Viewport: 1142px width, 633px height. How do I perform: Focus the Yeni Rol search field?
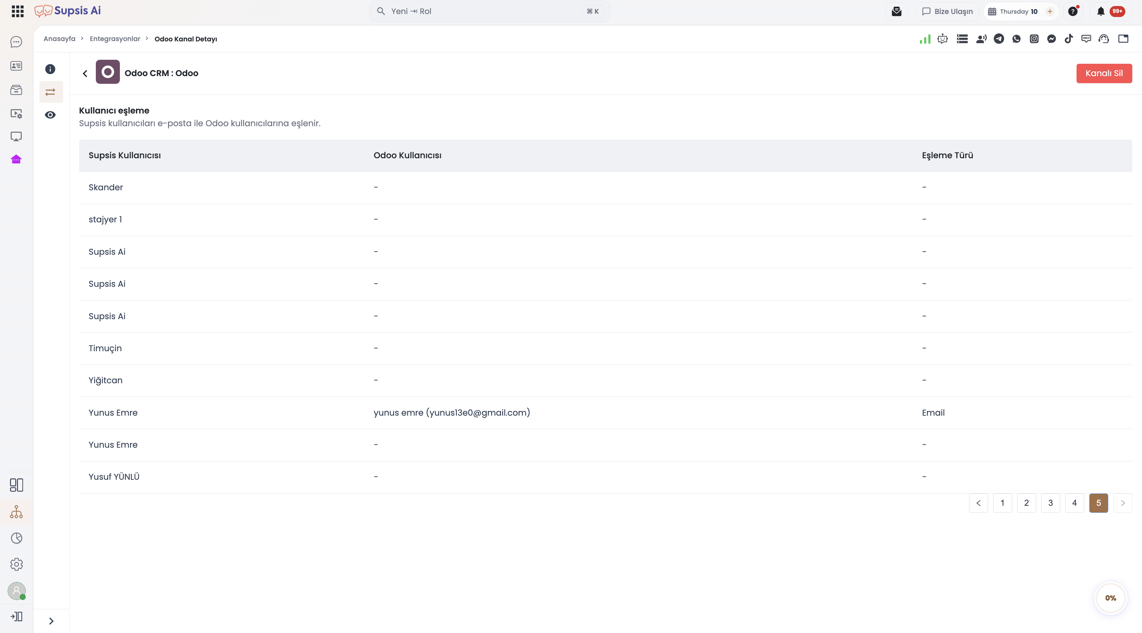490,12
